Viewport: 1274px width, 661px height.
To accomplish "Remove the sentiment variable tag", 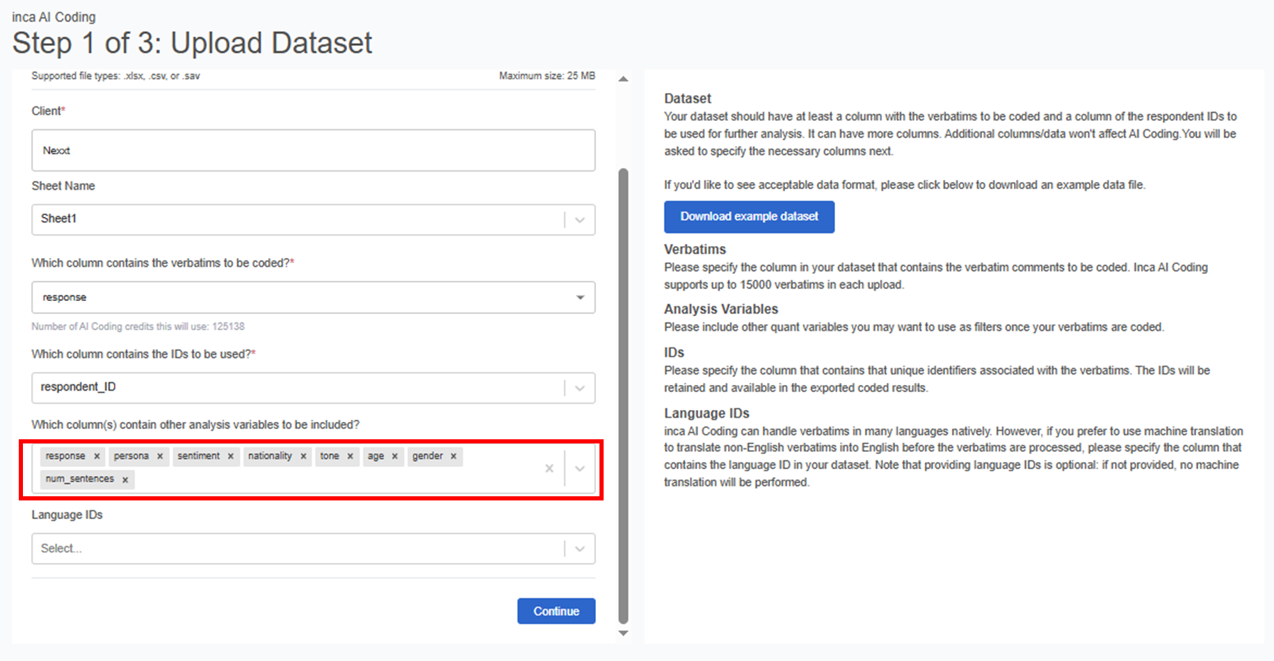I will point(231,457).
